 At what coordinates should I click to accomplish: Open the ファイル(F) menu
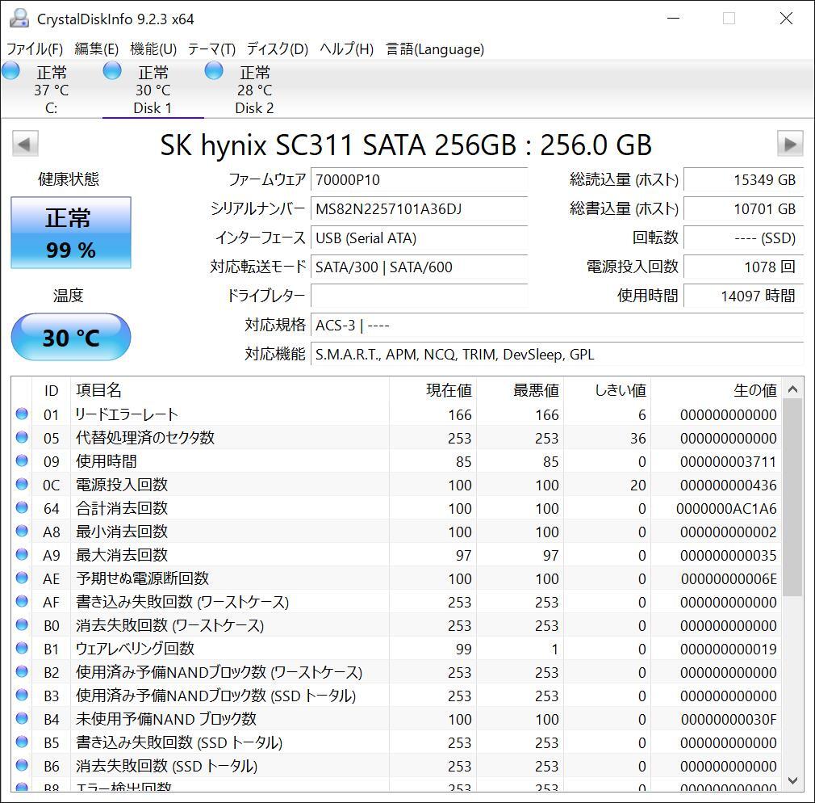(x=35, y=49)
